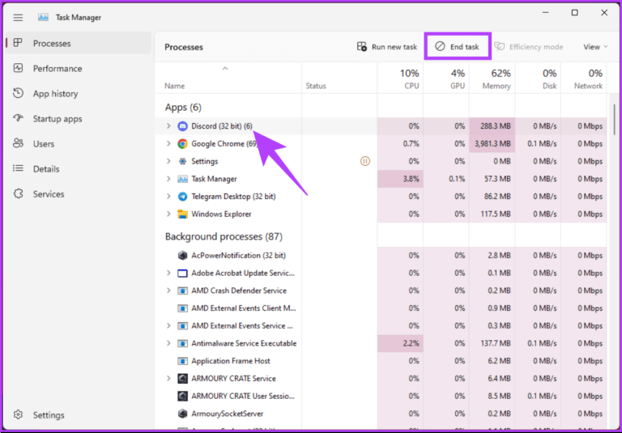
Task: Select the AMD External Events Client row
Action: tap(381, 308)
